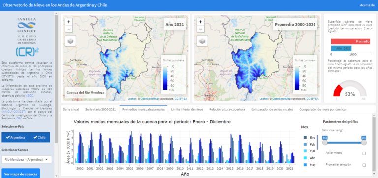Check the Apilar meses checkbox
The image size is (378, 178).
click(x=364, y=153)
